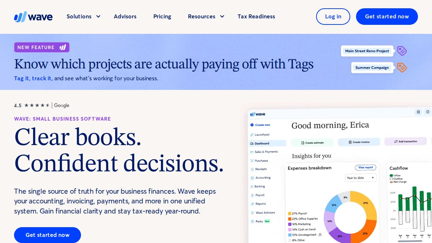Viewport: 432px width, 243px height.
Task: Click the Wave logo in the header
Action: [33, 17]
